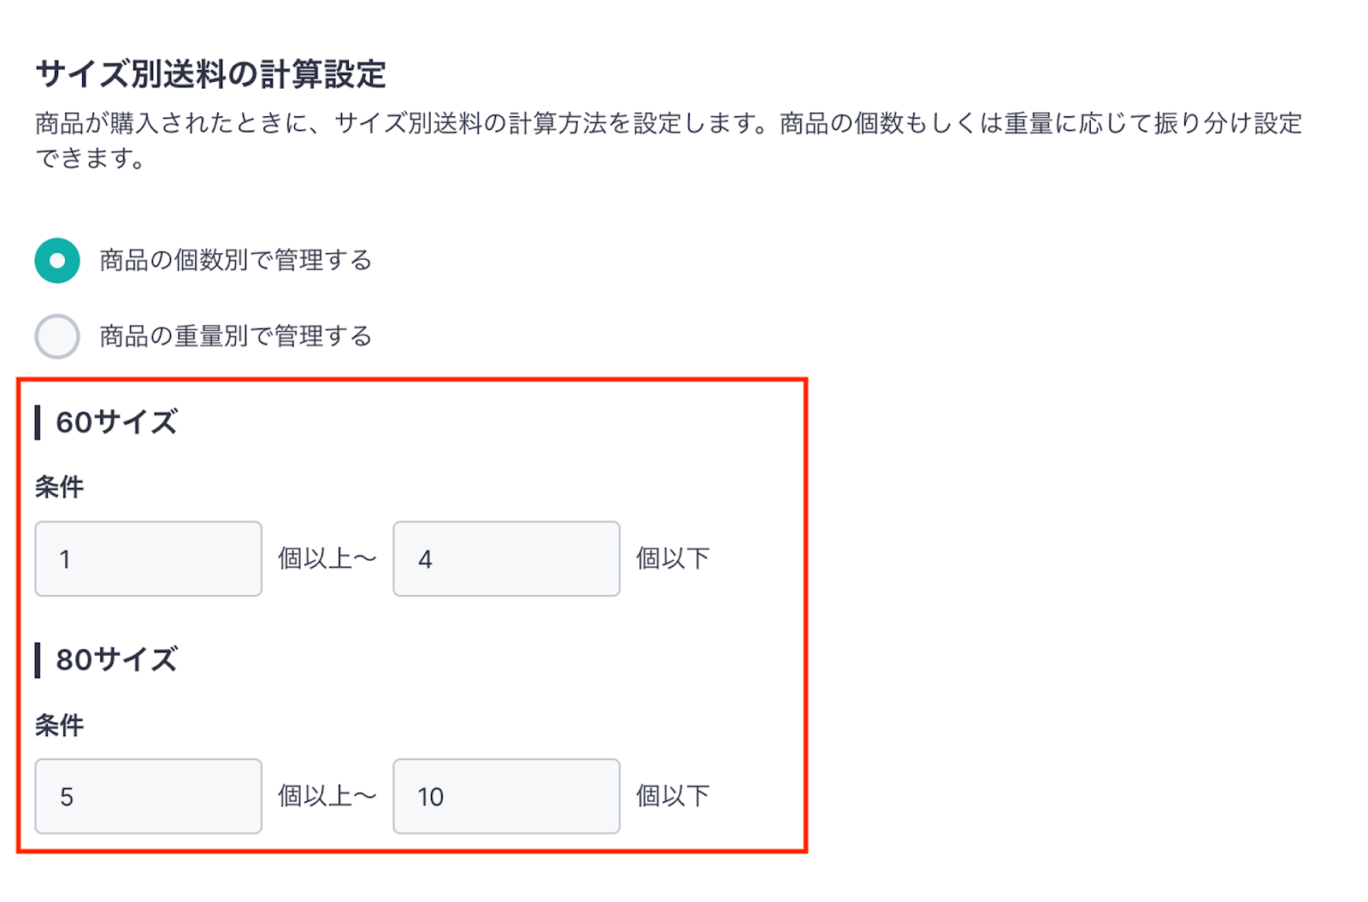Click the 個以上〜 text in 80サイズ row
This screenshot has width=1368, height=902.
pyautogui.click(x=327, y=796)
